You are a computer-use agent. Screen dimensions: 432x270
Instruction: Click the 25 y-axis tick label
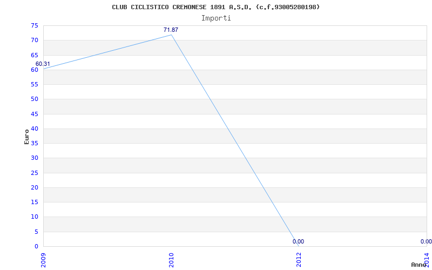(x=35, y=173)
